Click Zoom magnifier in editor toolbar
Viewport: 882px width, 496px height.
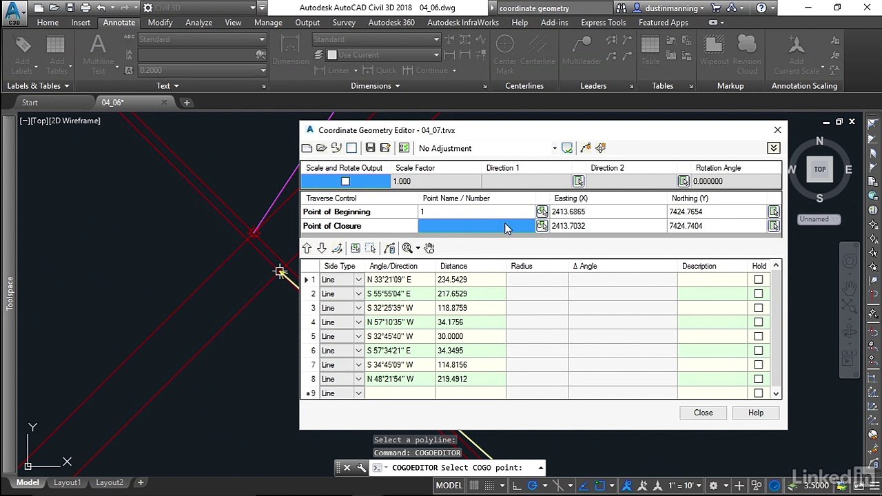coord(407,248)
